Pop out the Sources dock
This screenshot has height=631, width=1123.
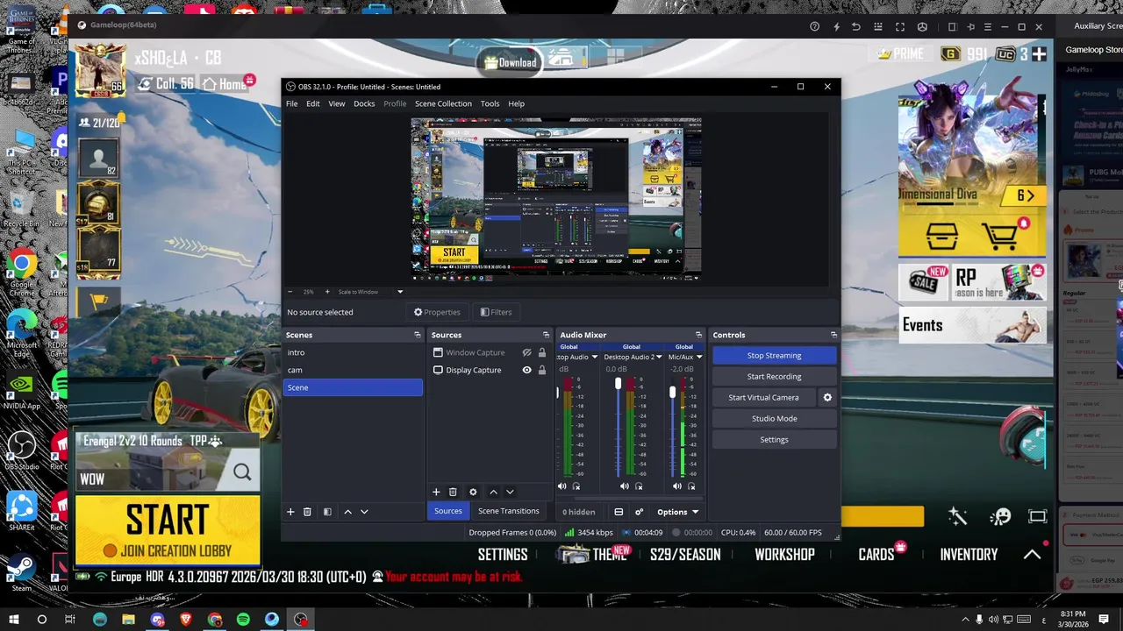[x=546, y=335]
